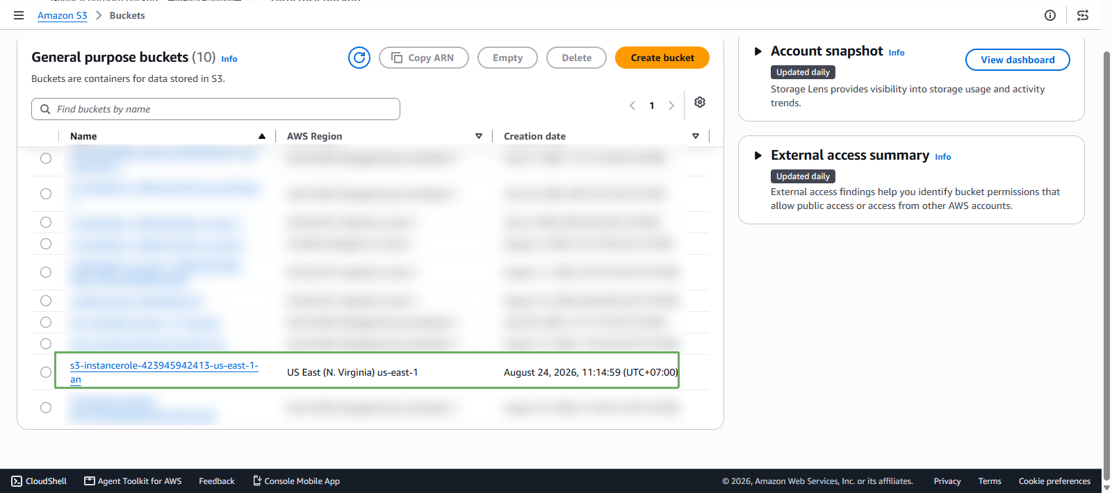Open the hamburger navigation menu
The width and height of the screenshot is (1112, 493).
coord(19,15)
